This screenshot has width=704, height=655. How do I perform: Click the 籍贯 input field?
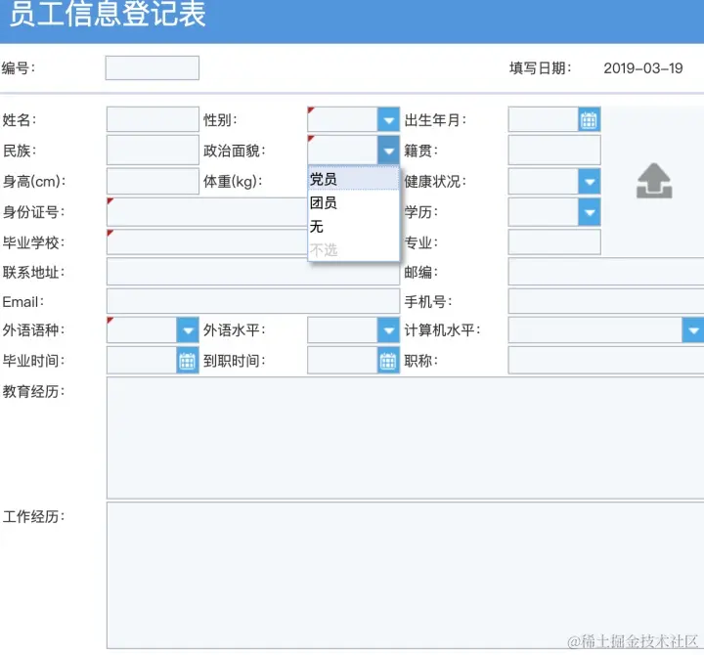pyautogui.click(x=554, y=151)
